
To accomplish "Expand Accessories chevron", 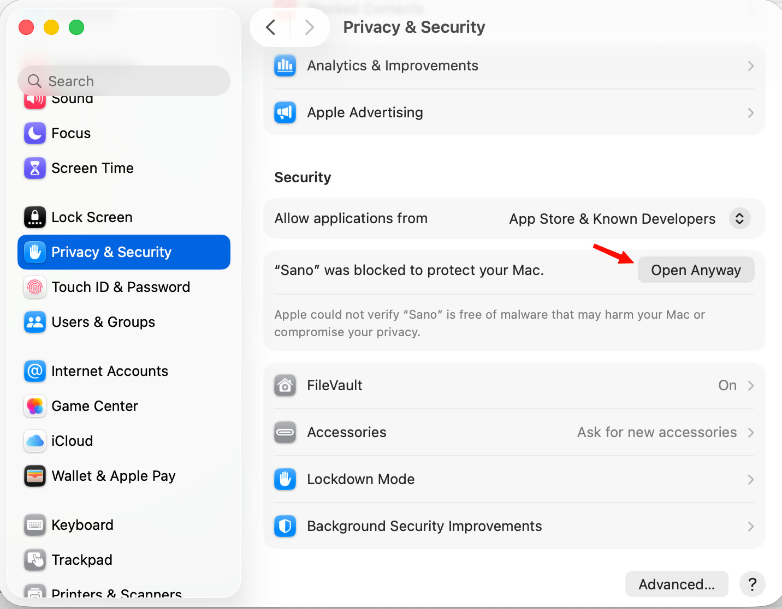I will pyautogui.click(x=751, y=433).
